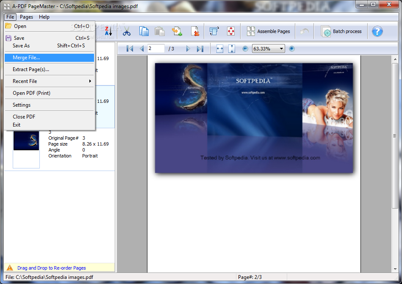Click the Assemble Pages button

point(268,31)
